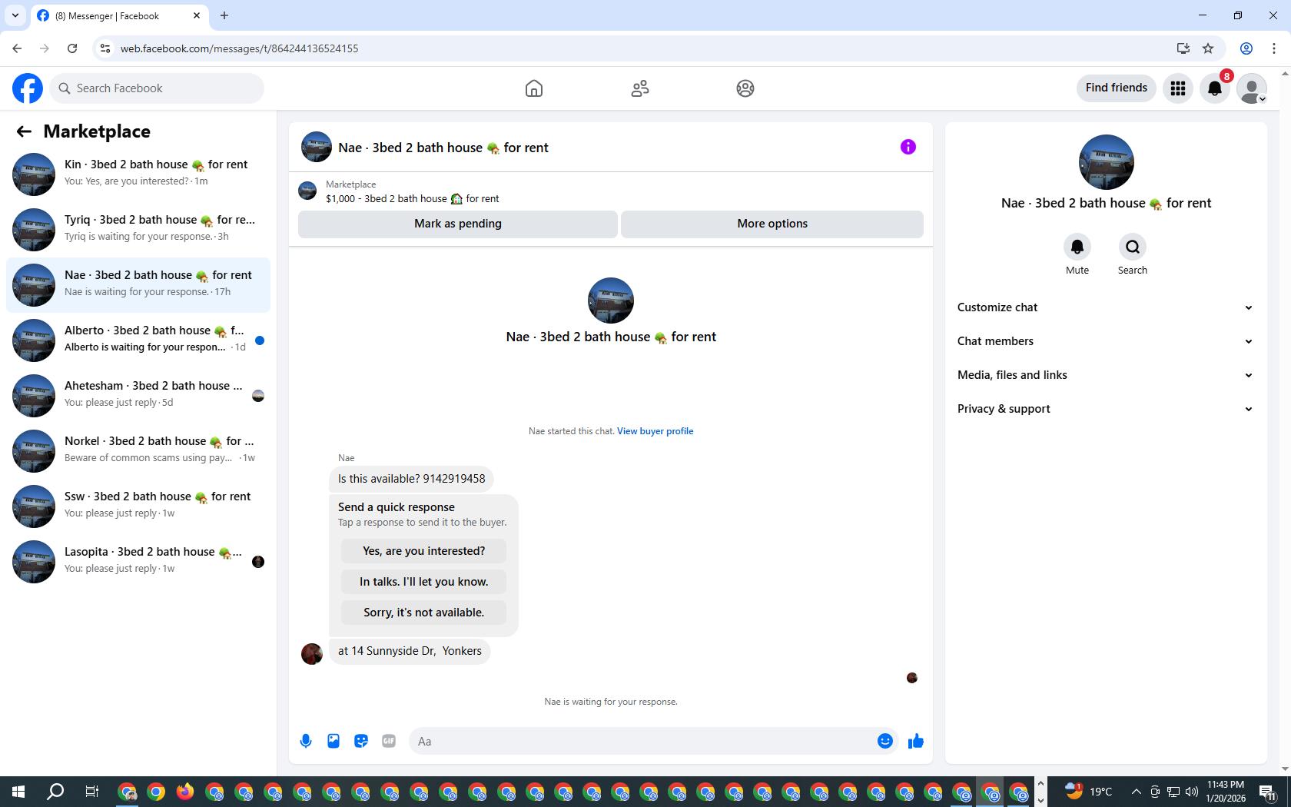Open the Ahetesham conversation
This screenshot has height=807, width=1291.
click(138, 395)
